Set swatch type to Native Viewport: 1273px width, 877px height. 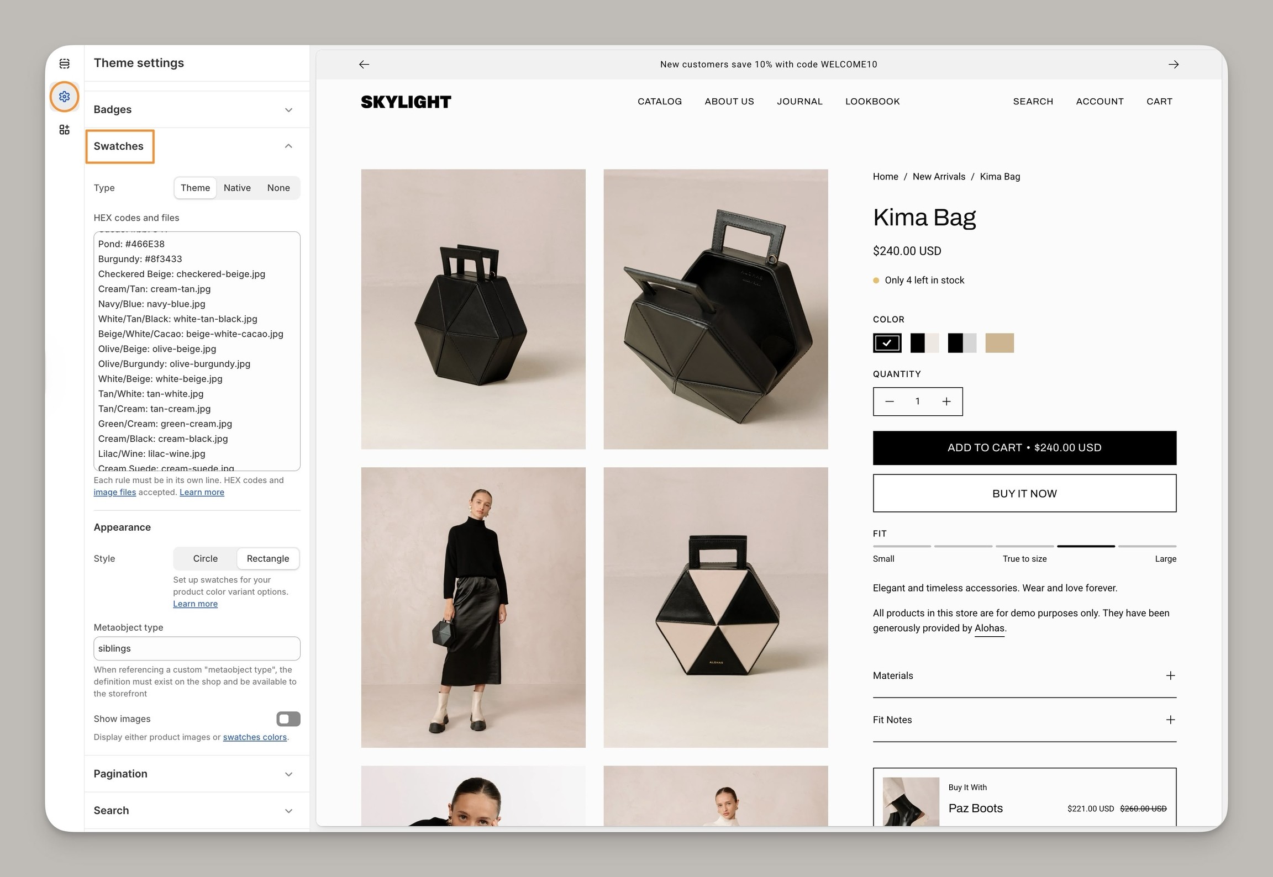[237, 188]
